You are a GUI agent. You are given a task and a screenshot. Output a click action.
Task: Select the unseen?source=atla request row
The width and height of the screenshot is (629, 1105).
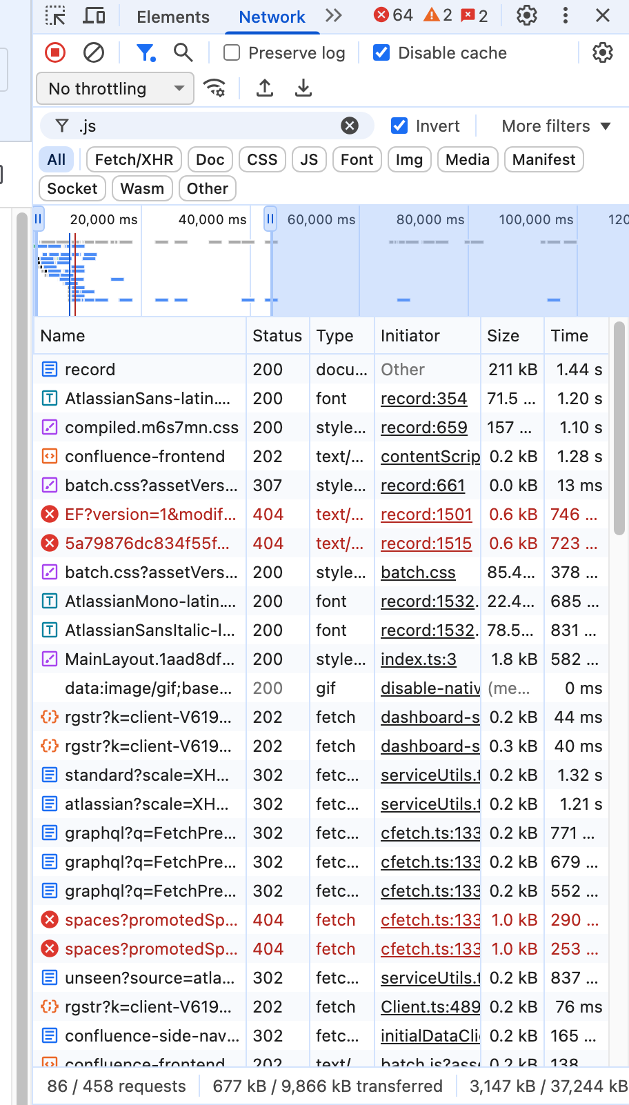point(321,978)
